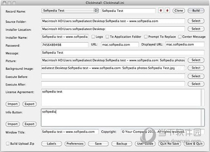Close the ClickInstall window
210x152 pixels.
[x=5, y=3]
